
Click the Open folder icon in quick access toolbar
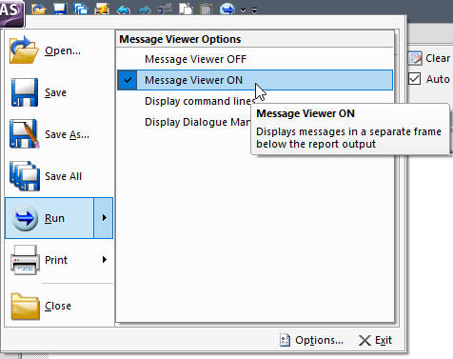click(39, 9)
